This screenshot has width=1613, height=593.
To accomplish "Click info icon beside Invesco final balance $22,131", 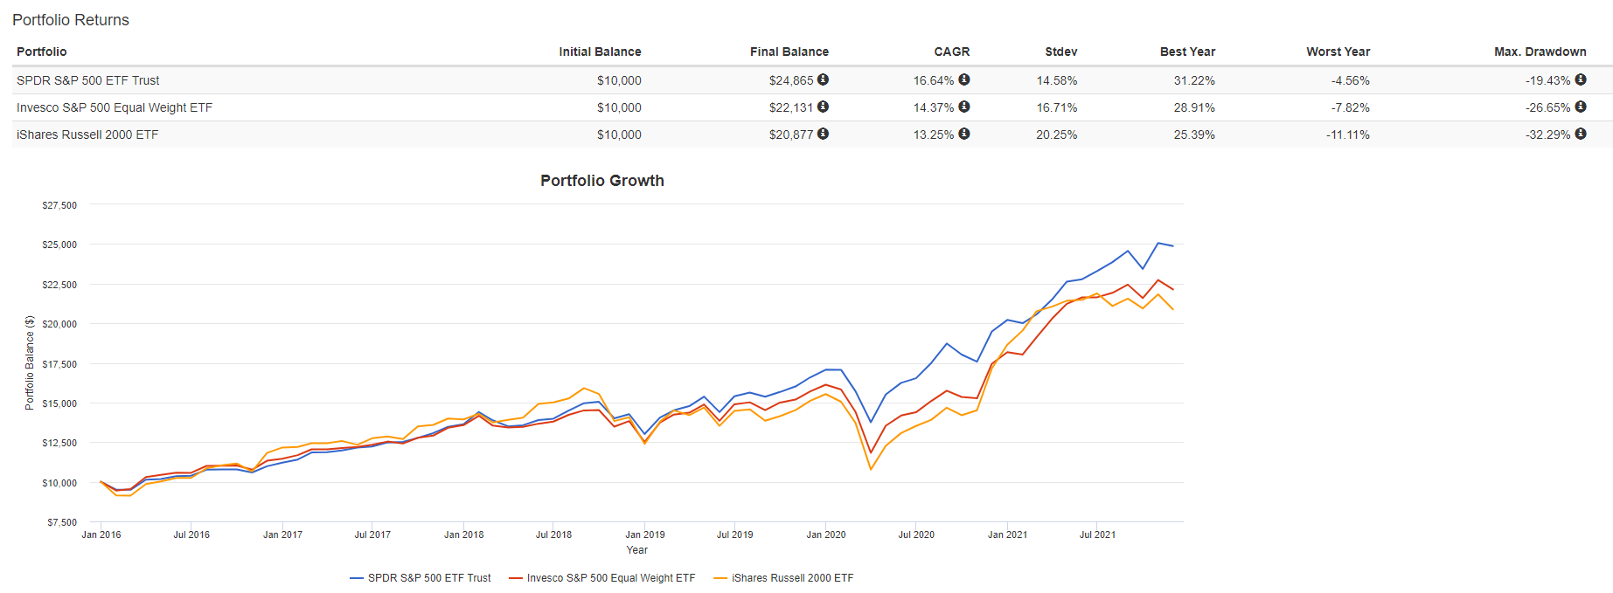I will tap(823, 107).
